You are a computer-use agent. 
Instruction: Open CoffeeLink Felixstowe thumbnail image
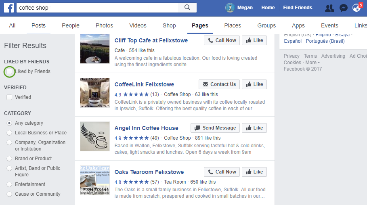click(x=95, y=93)
